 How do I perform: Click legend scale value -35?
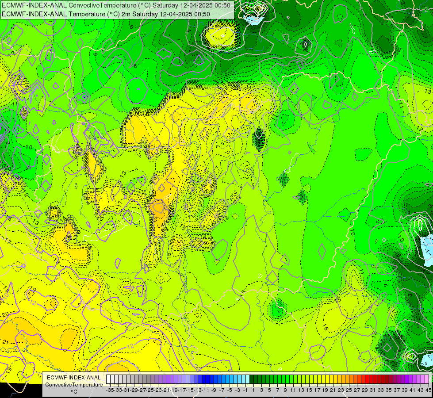pyautogui.click(x=110, y=390)
